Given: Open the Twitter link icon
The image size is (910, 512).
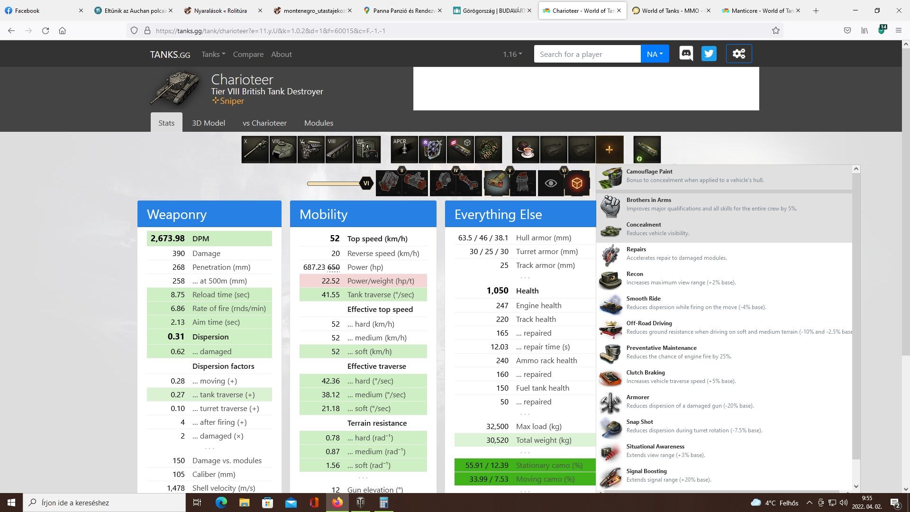Looking at the screenshot, I should coord(709,54).
